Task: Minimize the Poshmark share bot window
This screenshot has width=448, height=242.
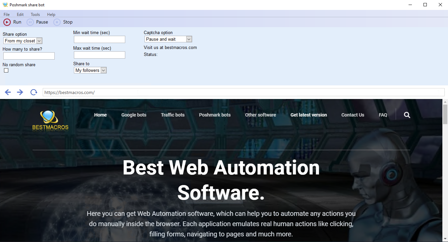Action: [x=410, y=5]
